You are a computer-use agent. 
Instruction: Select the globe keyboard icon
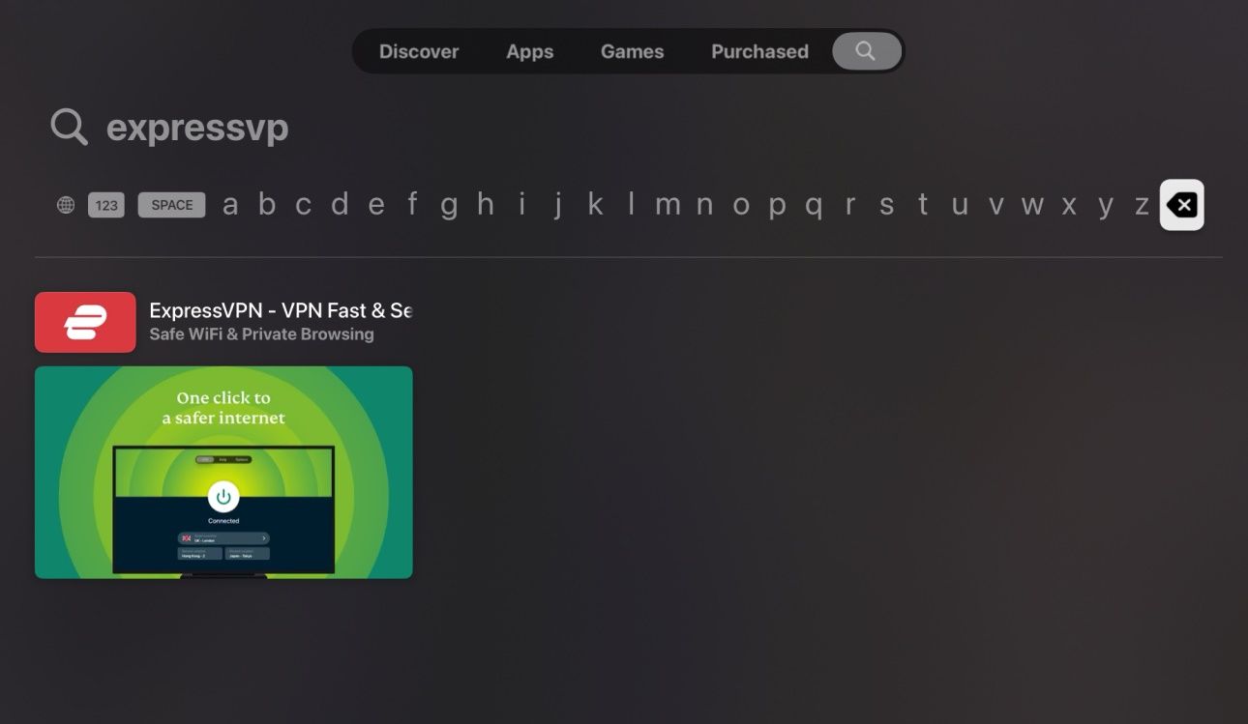pos(64,204)
